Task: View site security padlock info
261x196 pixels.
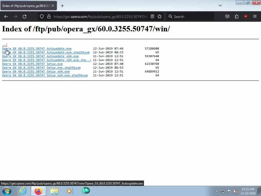Action: [49, 17]
